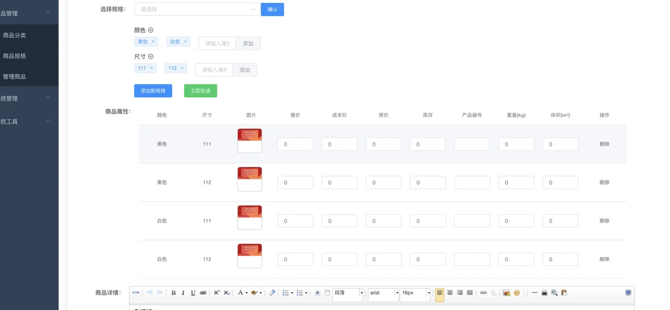Remove the 111 size tag
This screenshot has width=670, height=310.
(151, 68)
